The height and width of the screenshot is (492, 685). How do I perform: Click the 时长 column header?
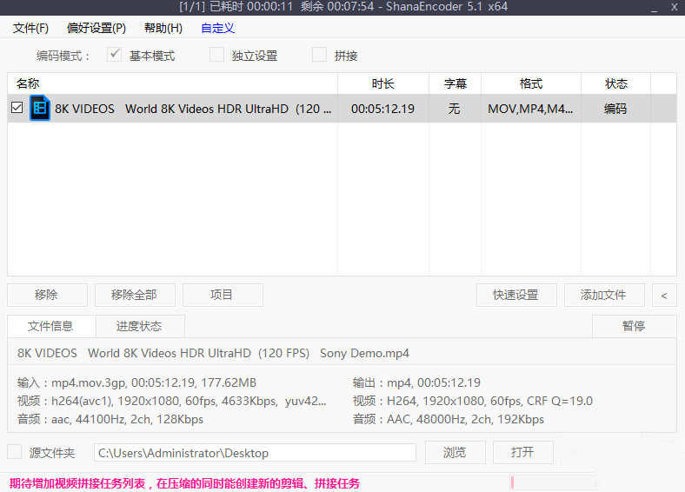point(383,83)
